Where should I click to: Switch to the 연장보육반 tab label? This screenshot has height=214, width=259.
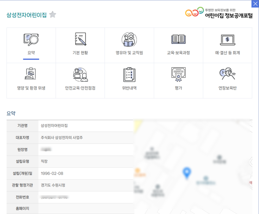(x=228, y=88)
